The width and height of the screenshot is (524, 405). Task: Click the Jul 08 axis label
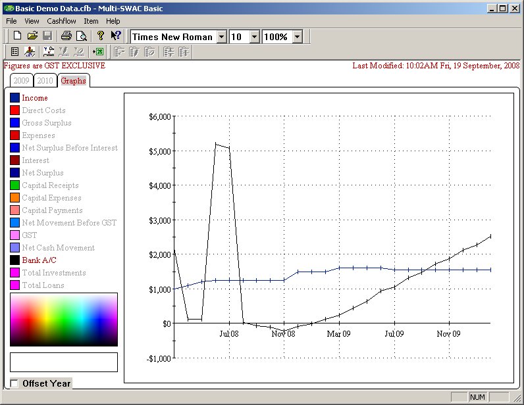pos(229,333)
